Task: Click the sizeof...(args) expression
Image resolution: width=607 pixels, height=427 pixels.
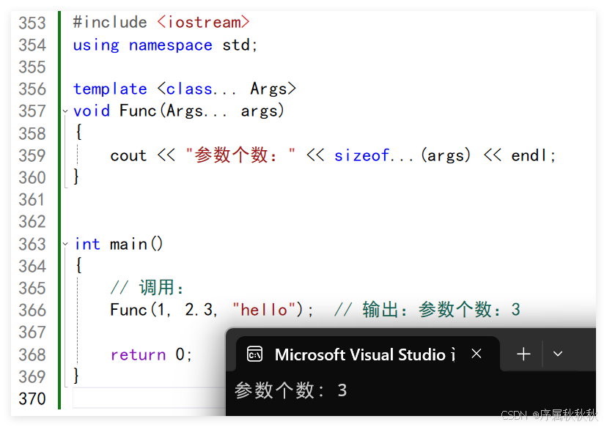Action: [402, 155]
